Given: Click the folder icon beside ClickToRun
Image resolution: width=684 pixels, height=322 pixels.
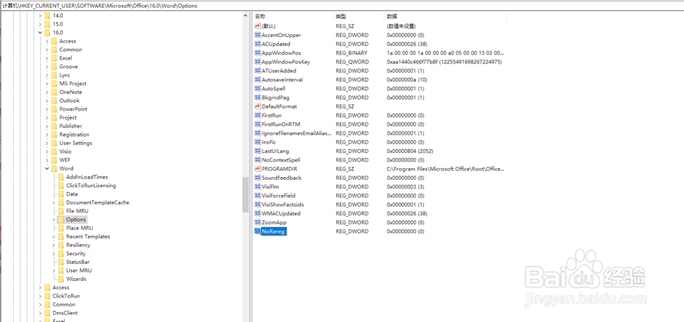Looking at the screenshot, I should 47,296.
